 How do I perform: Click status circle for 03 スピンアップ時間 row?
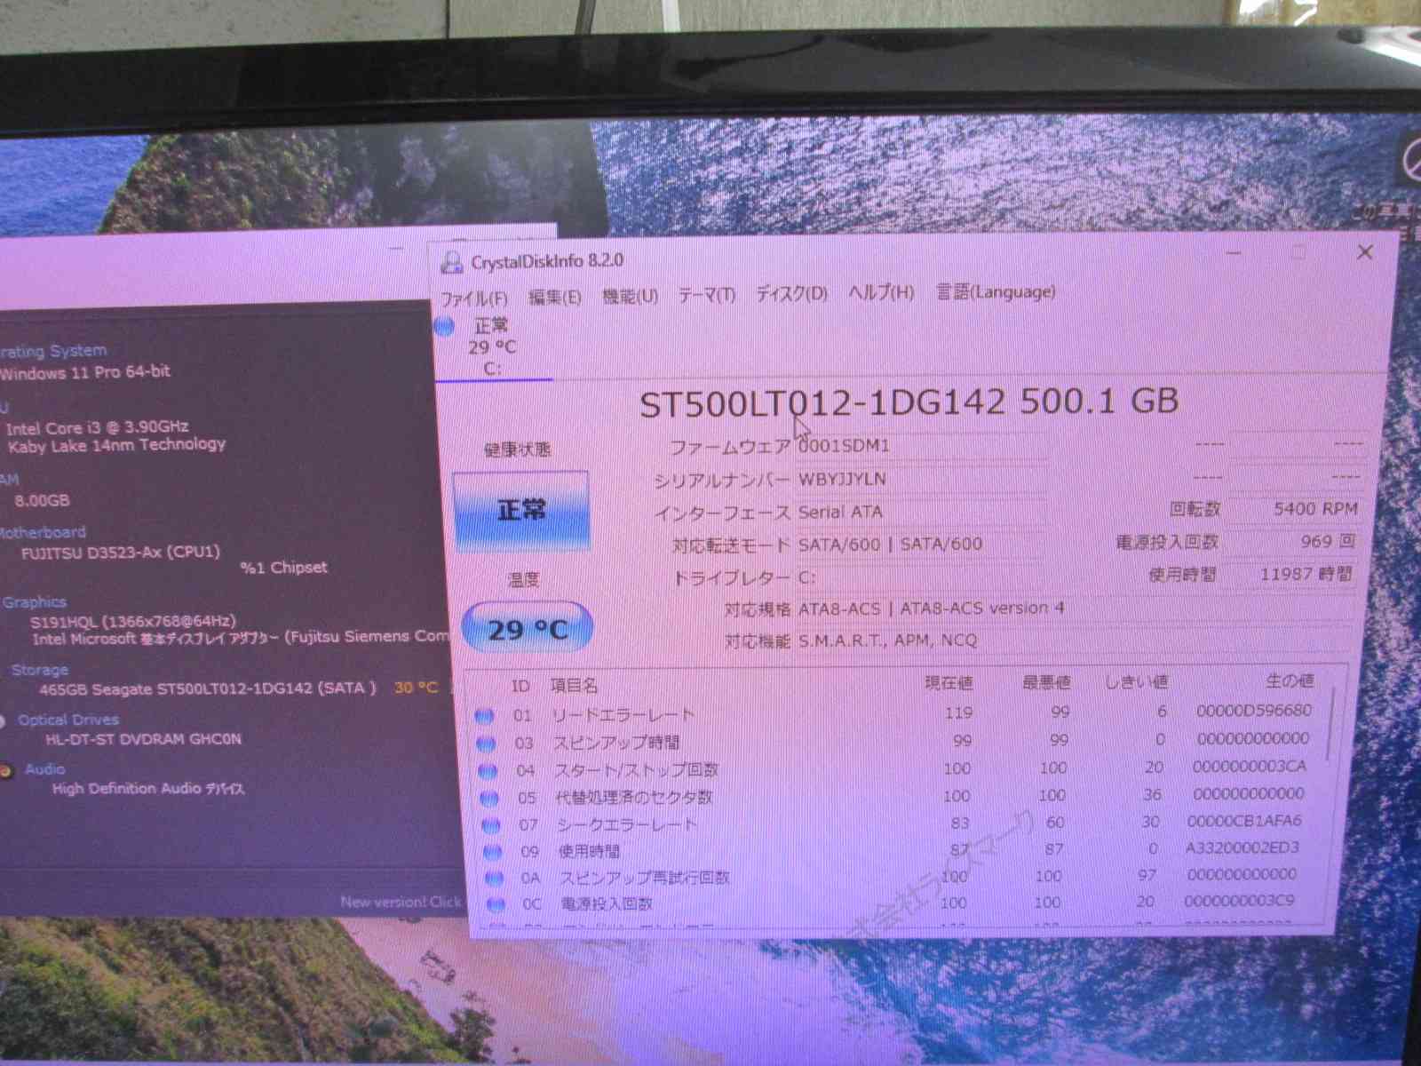[x=486, y=744]
